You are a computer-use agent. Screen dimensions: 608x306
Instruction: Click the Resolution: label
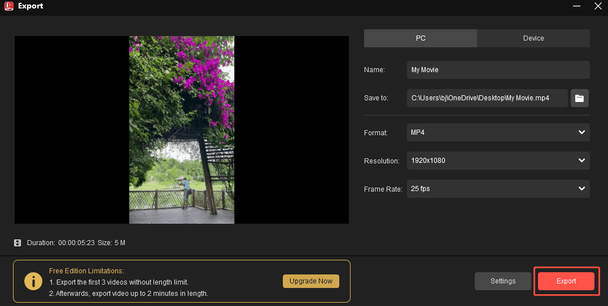point(382,161)
